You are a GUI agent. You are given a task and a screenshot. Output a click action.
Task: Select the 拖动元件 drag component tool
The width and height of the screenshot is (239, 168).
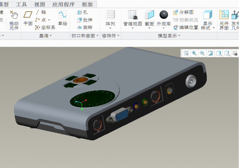[14, 20]
